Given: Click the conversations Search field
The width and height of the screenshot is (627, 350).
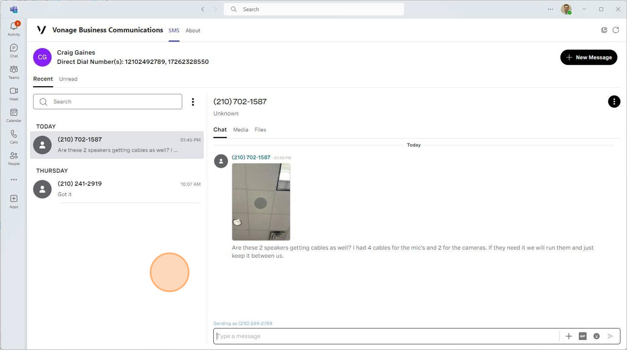Looking at the screenshot, I should click(107, 102).
